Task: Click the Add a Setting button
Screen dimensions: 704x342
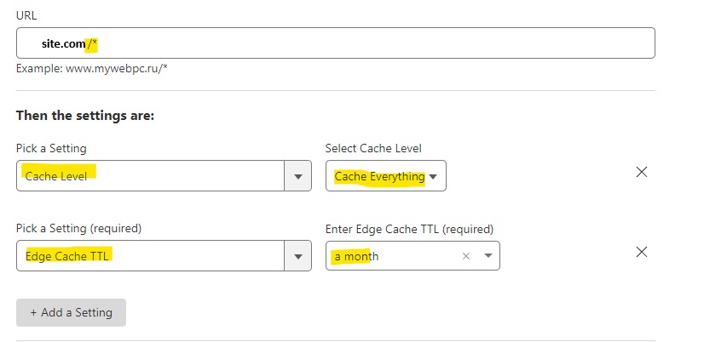Action: click(71, 312)
